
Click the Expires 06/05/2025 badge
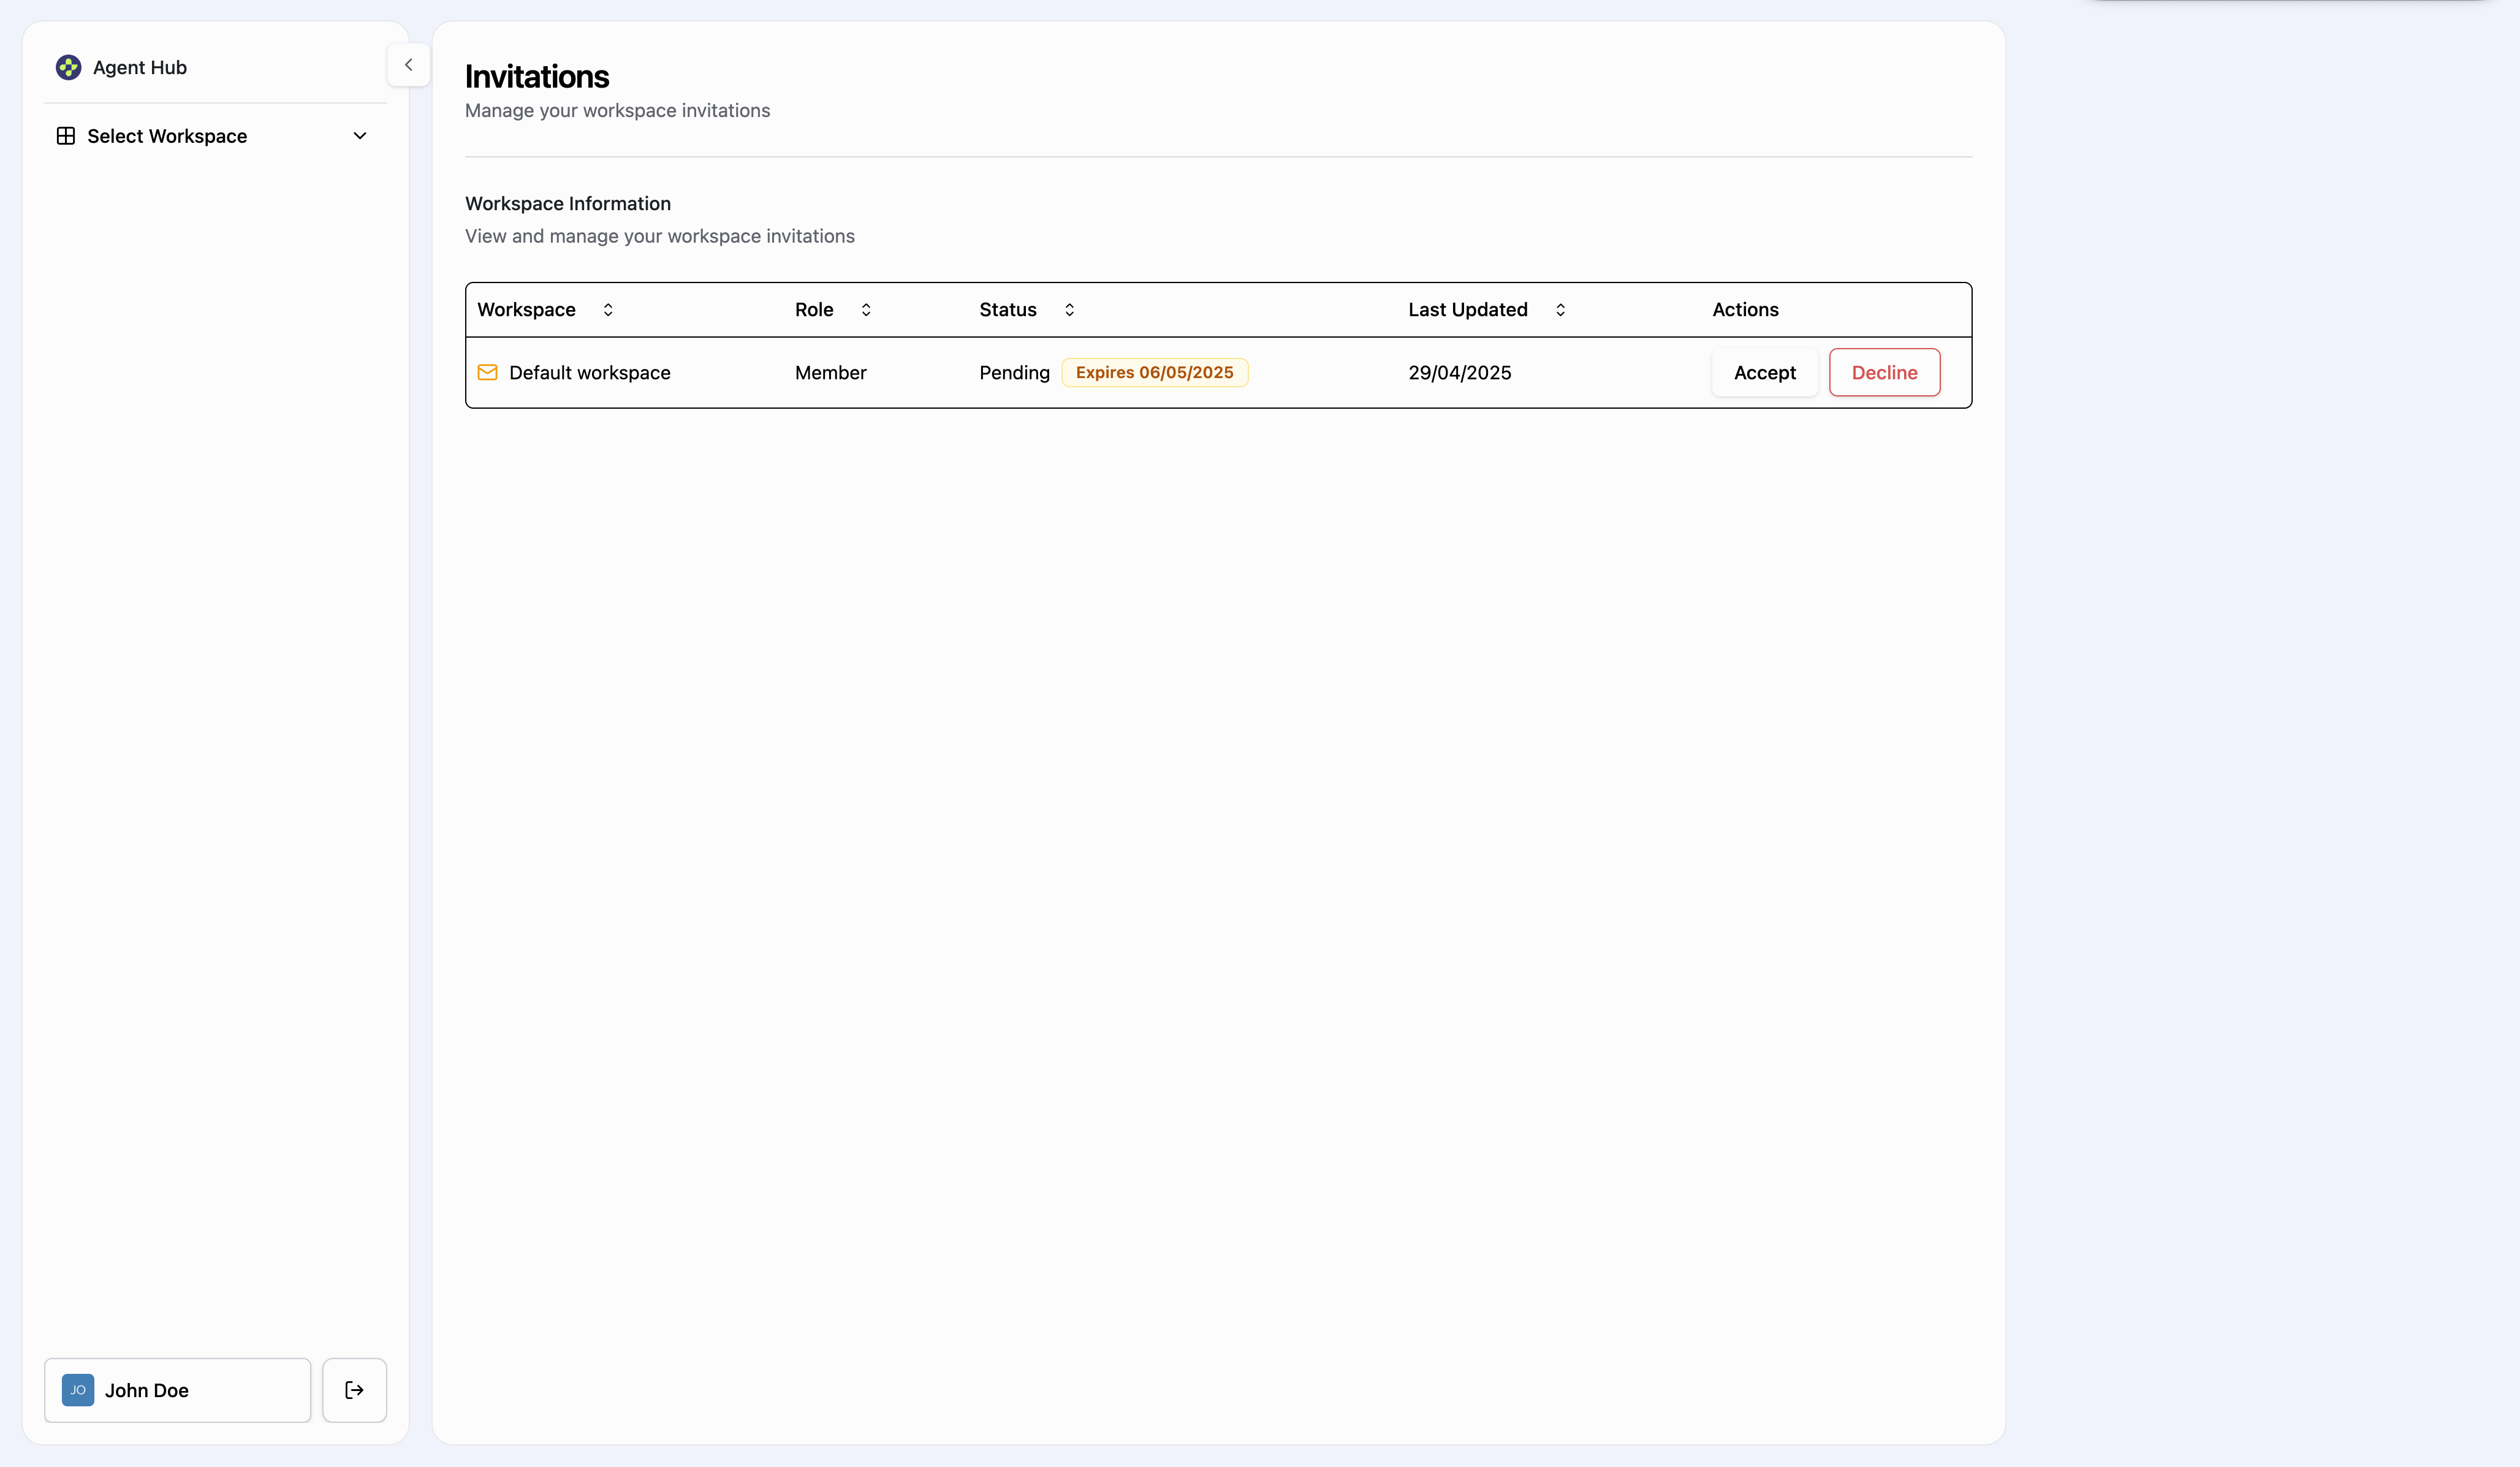[1155, 372]
